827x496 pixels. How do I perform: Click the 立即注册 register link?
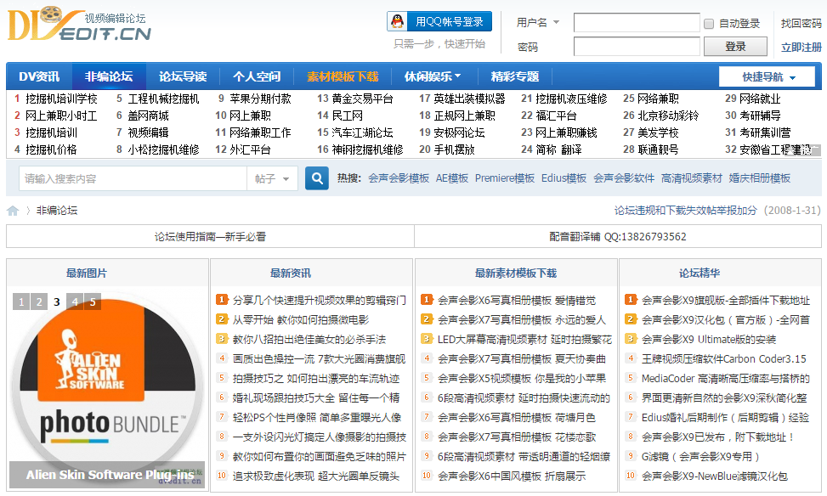pyautogui.click(x=801, y=47)
